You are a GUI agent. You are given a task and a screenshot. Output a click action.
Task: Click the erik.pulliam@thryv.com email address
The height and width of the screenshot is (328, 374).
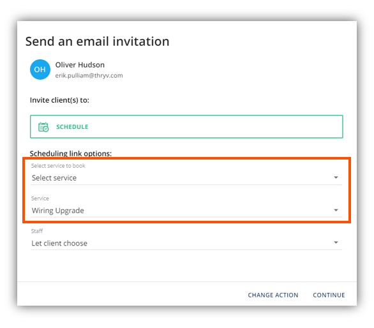pyautogui.click(x=89, y=76)
